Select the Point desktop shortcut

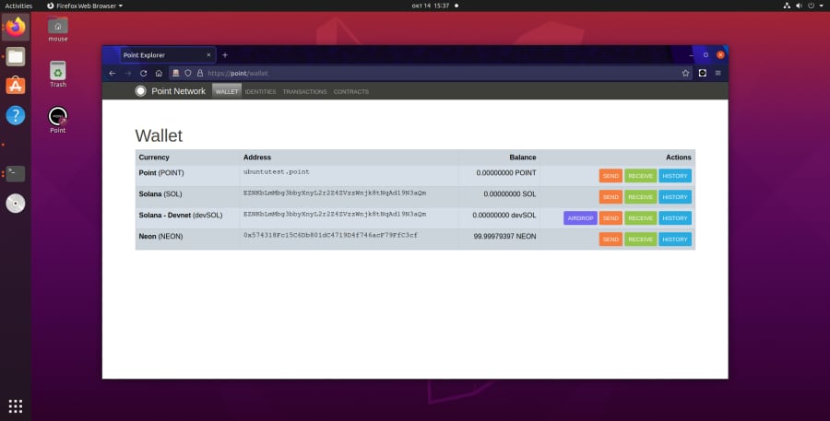point(58,120)
